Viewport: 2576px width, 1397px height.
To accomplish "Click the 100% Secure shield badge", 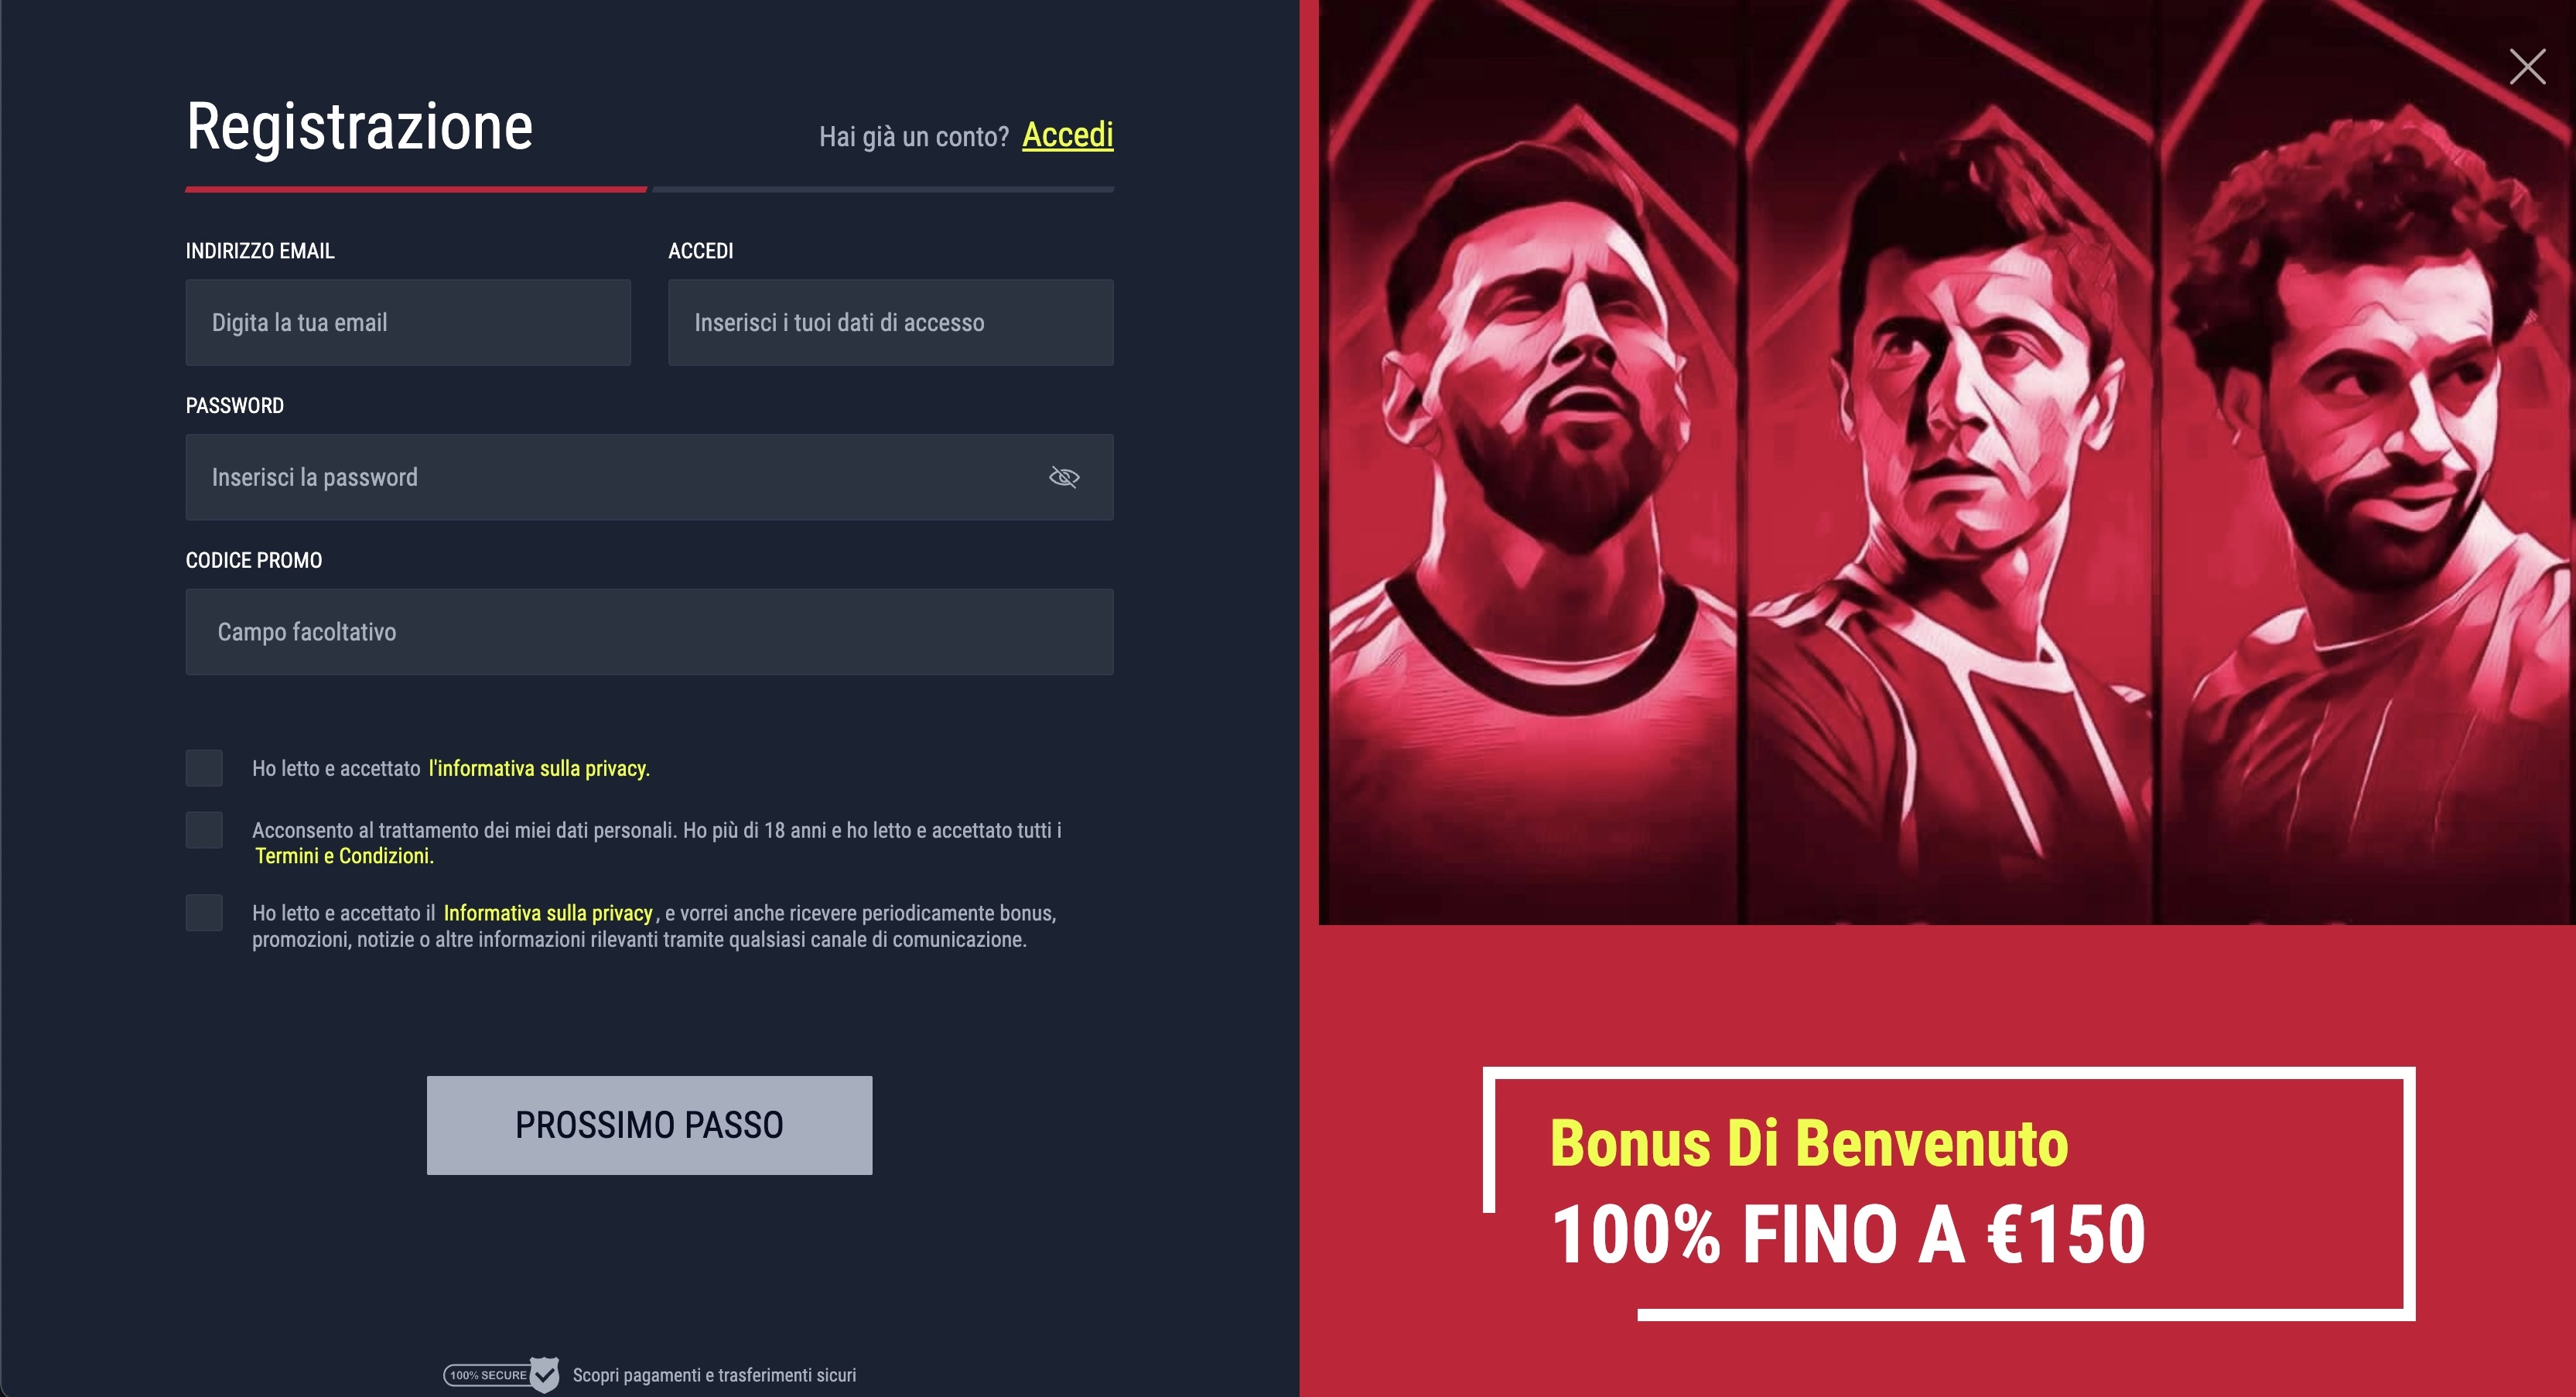I will 501,1375.
